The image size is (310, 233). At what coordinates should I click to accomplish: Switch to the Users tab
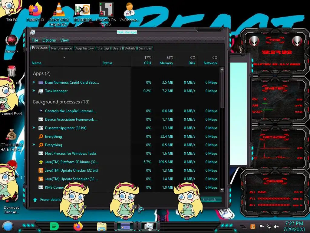point(117,48)
